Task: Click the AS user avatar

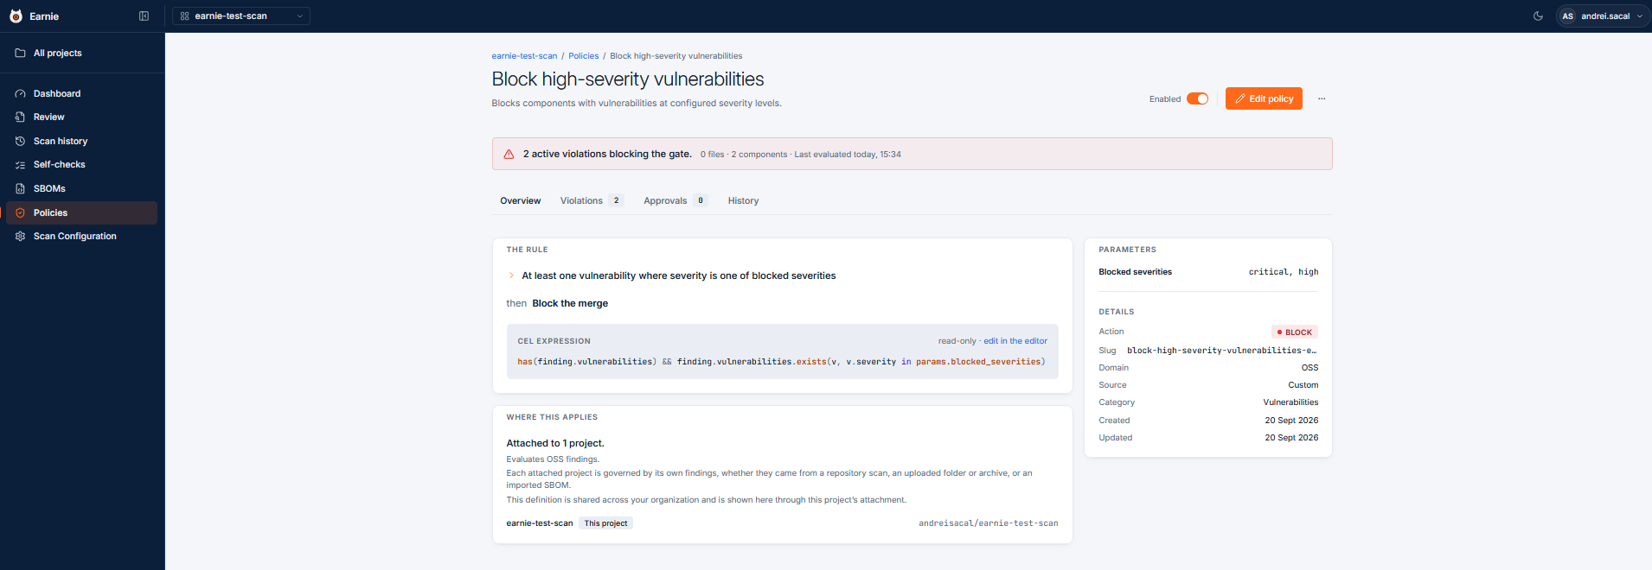Action: tap(1567, 16)
